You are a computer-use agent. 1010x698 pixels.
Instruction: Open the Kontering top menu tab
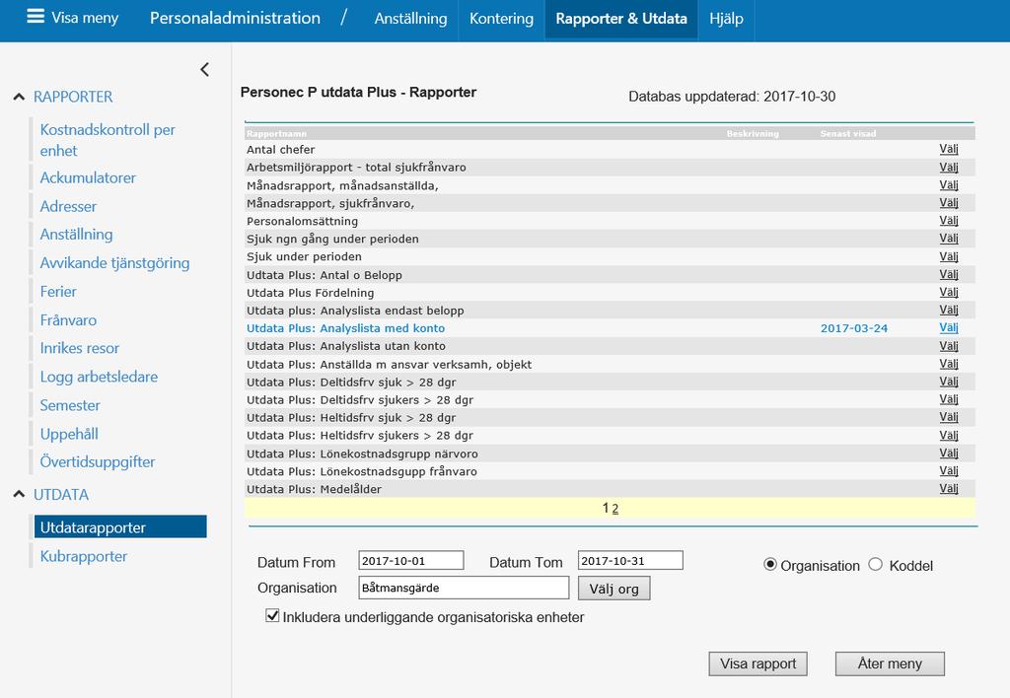coord(501,19)
